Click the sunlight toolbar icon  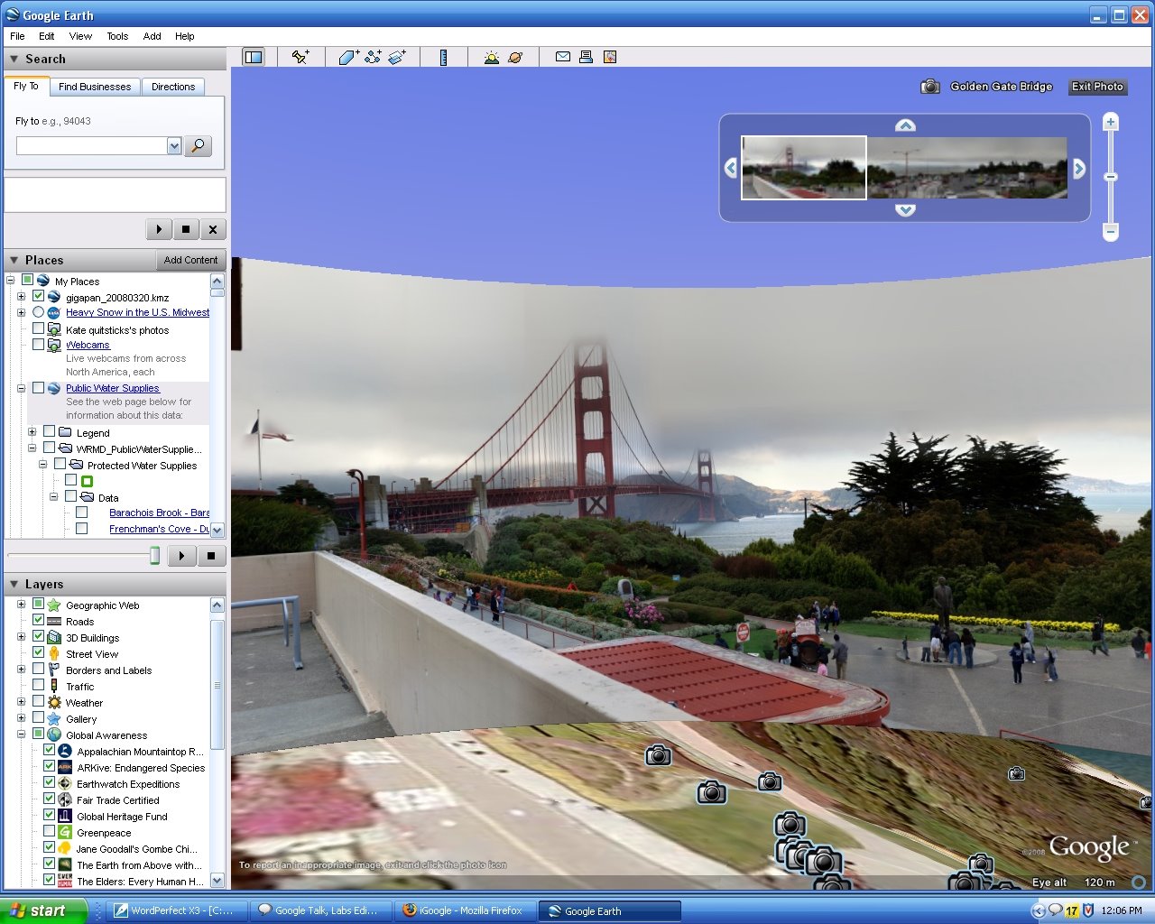(491, 57)
